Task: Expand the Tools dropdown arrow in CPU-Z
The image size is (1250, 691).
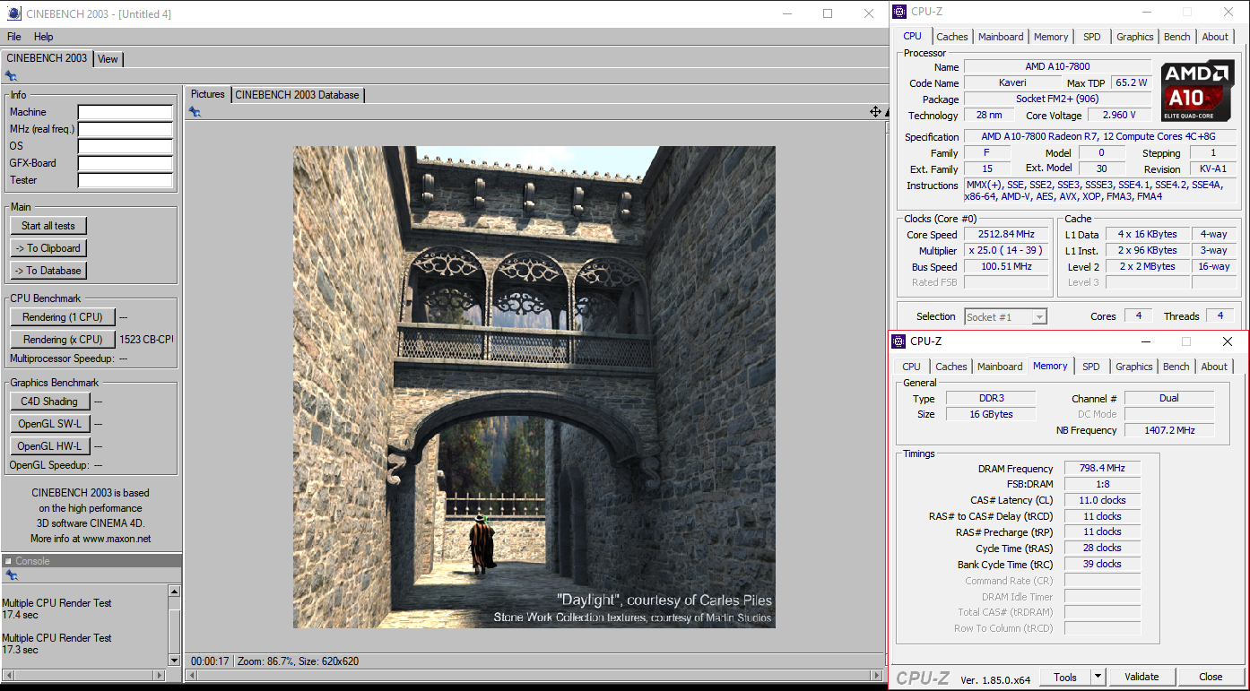Action: (1098, 677)
